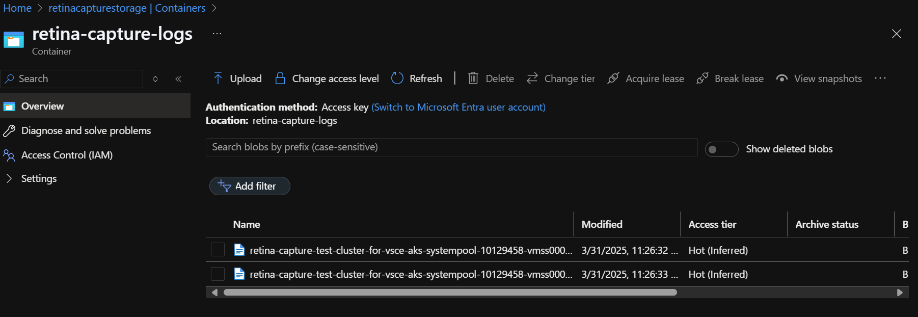Toggle Show deleted blobs switch
The image size is (918, 317).
click(721, 149)
